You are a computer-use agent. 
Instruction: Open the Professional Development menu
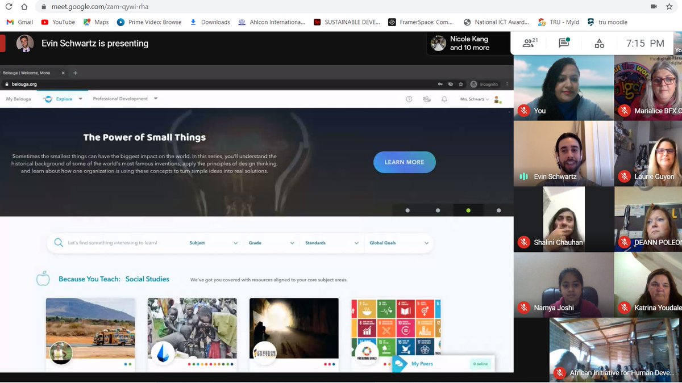(x=120, y=99)
